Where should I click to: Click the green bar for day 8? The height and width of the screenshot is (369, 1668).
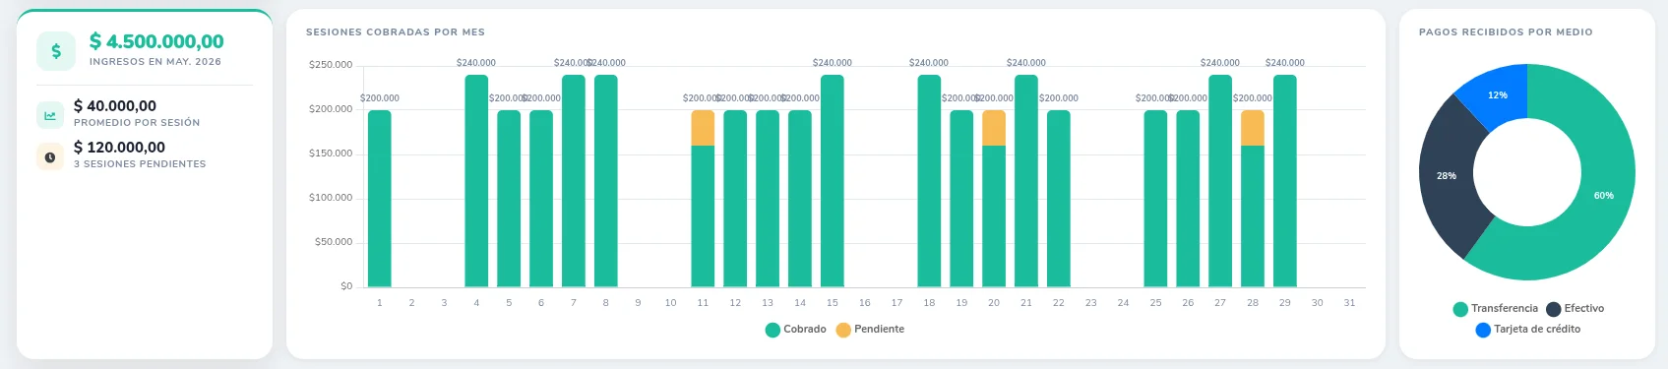[606, 181]
